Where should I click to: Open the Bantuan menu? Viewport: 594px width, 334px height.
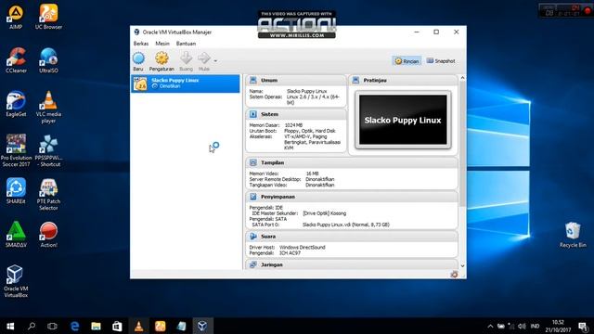pos(186,44)
